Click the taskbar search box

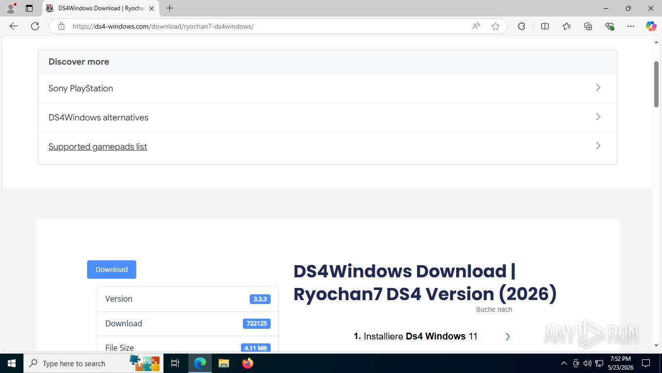[x=93, y=363]
